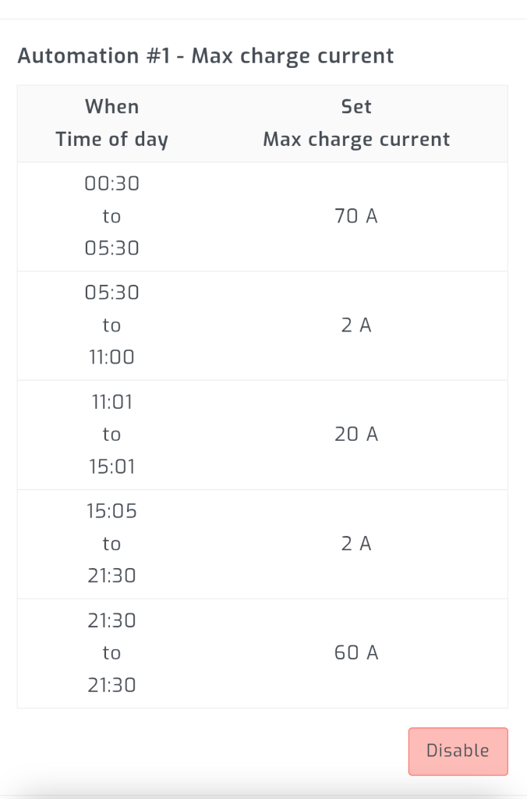Screen dimensions: 527x799
Task: Select the 00:30 to 05:30 time row
Action: tap(111, 216)
